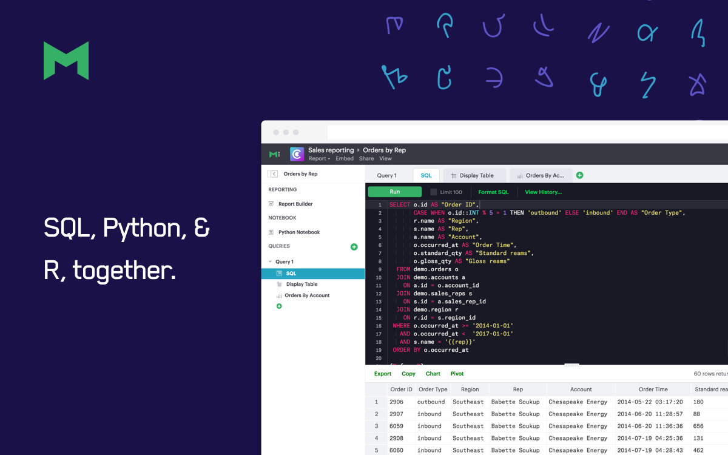Click the table icon in Display Table tab
Image resolution: width=728 pixels, height=455 pixels.
tap(453, 176)
